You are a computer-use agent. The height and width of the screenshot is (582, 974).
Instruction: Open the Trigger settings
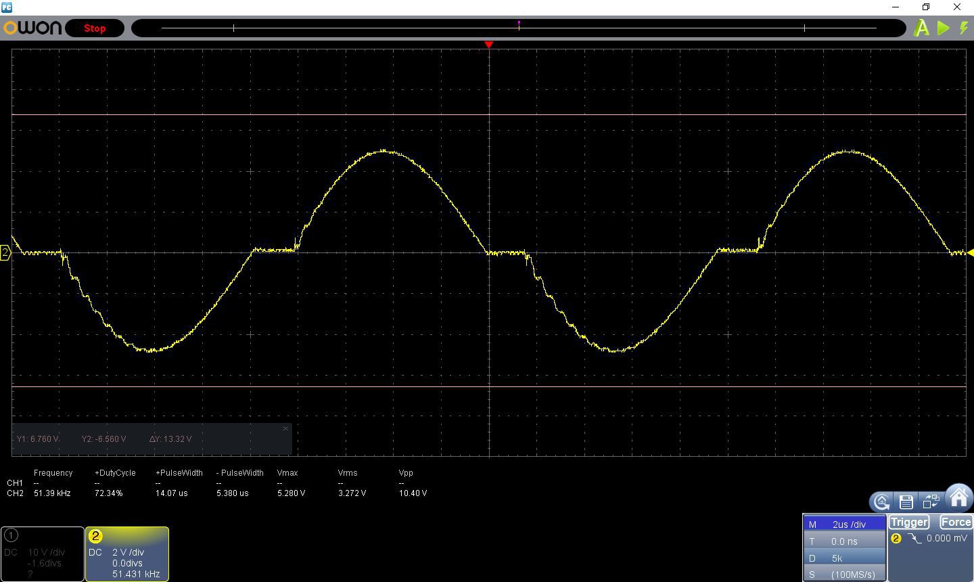click(909, 522)
